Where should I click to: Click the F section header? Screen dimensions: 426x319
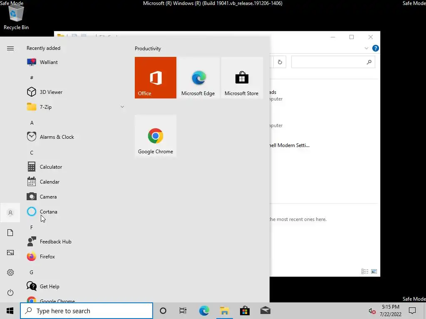click(32, 227)
